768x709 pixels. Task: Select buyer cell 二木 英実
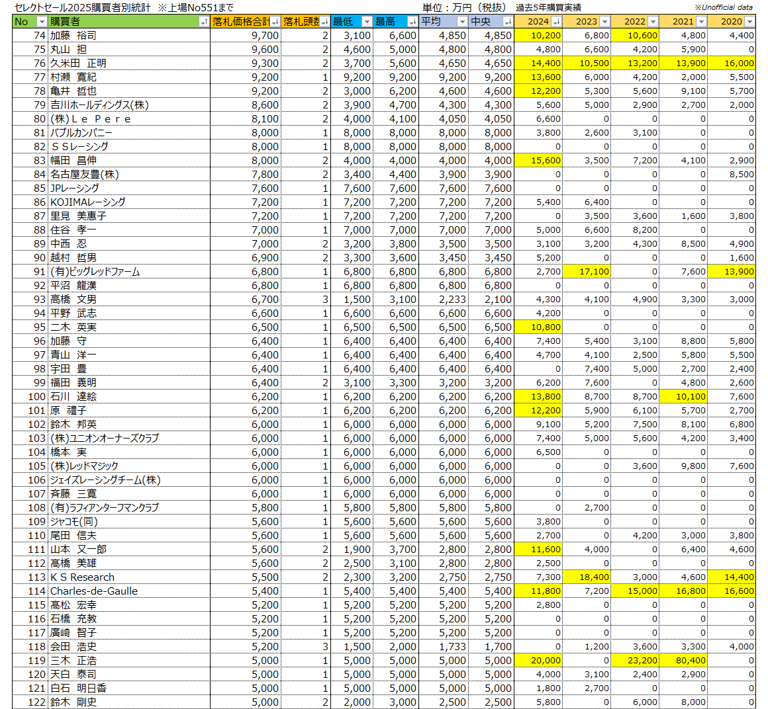pyautogui.click(x=129, y=327)
